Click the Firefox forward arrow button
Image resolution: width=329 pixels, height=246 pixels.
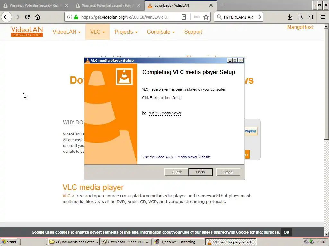[17, 17]
